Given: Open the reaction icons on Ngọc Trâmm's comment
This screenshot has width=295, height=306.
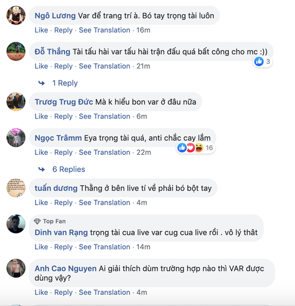Looking at the screenshot, I should pyautogui.click(x=191, y=147).
